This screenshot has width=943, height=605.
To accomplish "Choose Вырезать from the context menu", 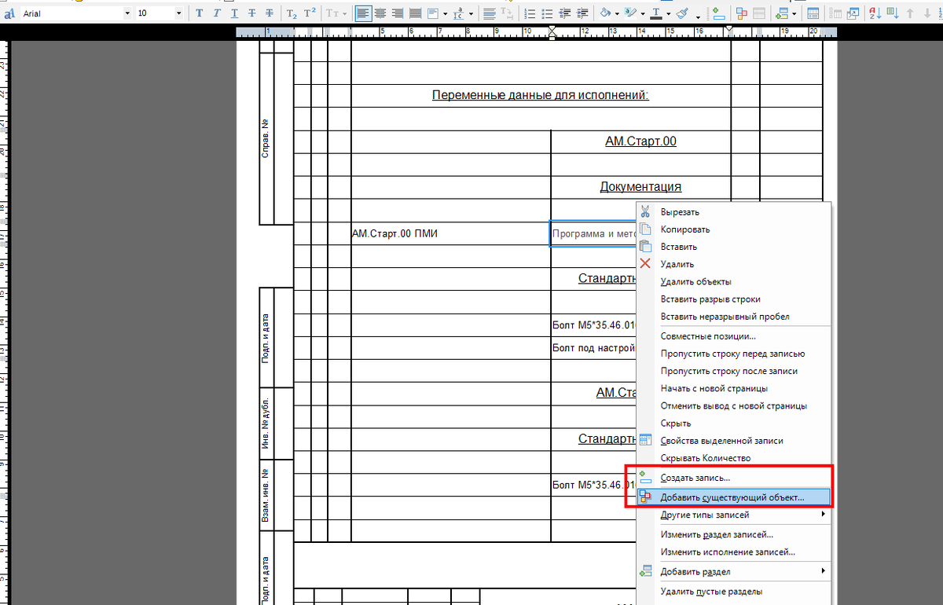I will click(x=733, y=212).
